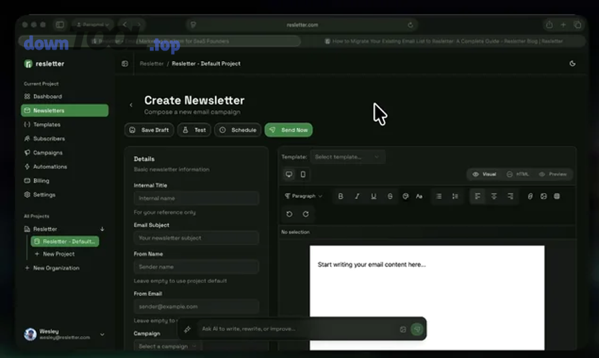Switch to mobile device preview

[x=303, y=175]
